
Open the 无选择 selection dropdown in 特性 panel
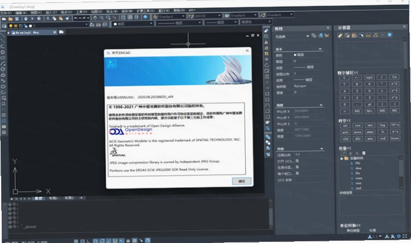pyautogui.click(x=292, y=37)
